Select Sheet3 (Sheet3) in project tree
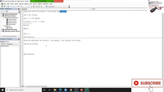 [x=12, y=23]
